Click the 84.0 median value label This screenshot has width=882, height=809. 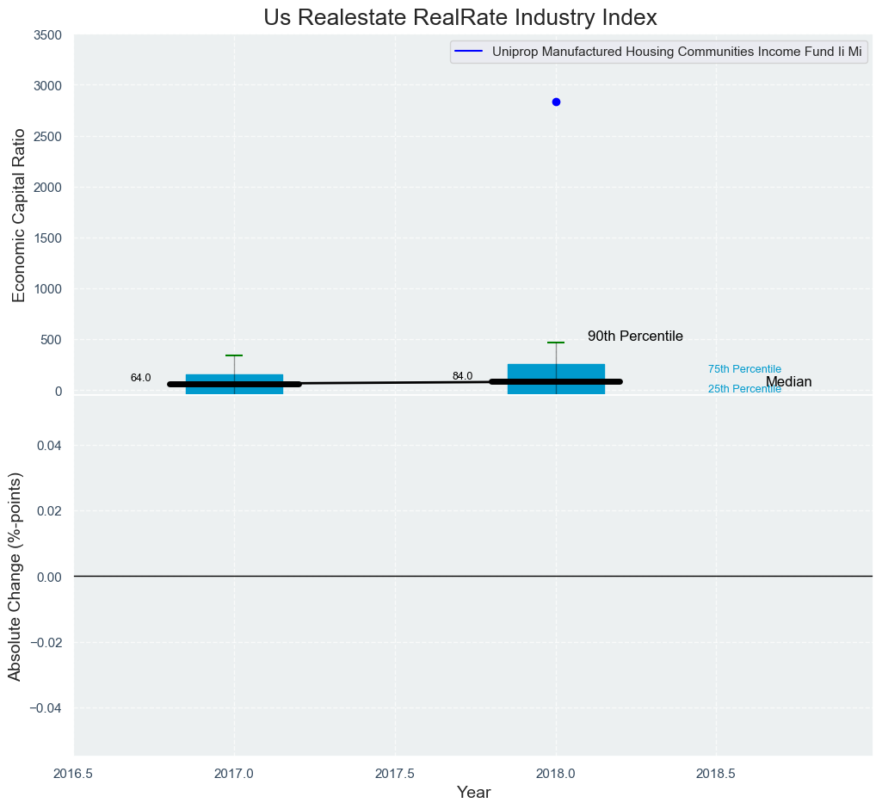pos(462,376)
